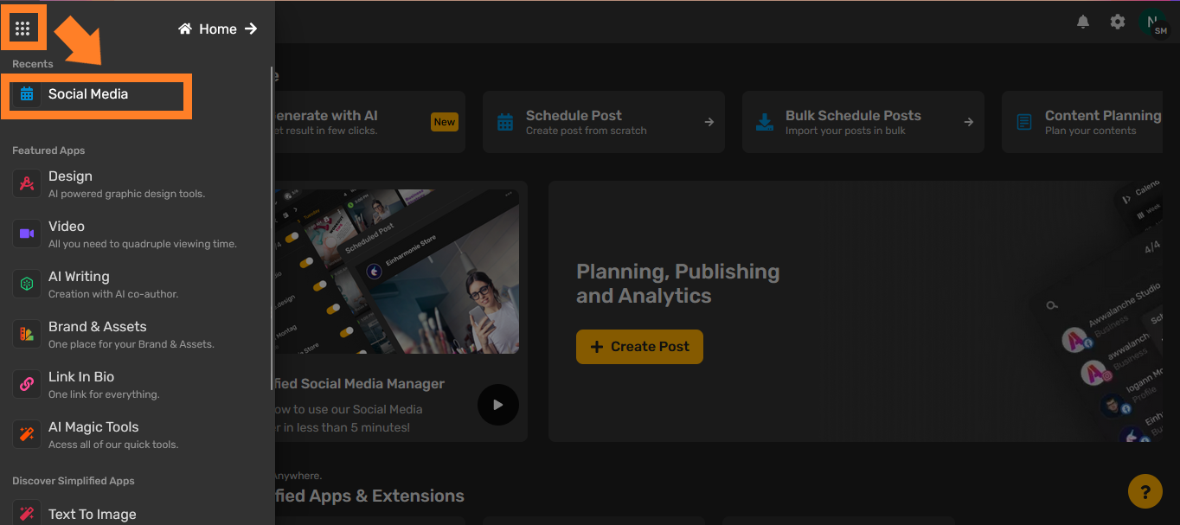Click the AI Magic Tools wand icon

point(27,434)
